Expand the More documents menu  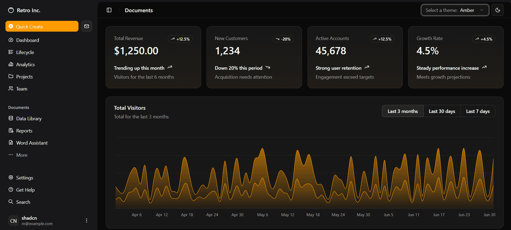[21, 155]
